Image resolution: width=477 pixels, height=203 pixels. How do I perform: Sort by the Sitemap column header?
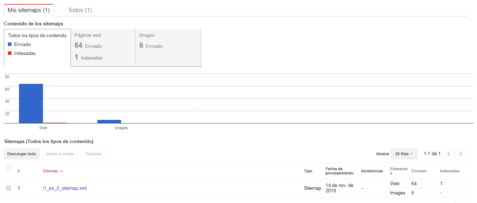coord(50,171)
